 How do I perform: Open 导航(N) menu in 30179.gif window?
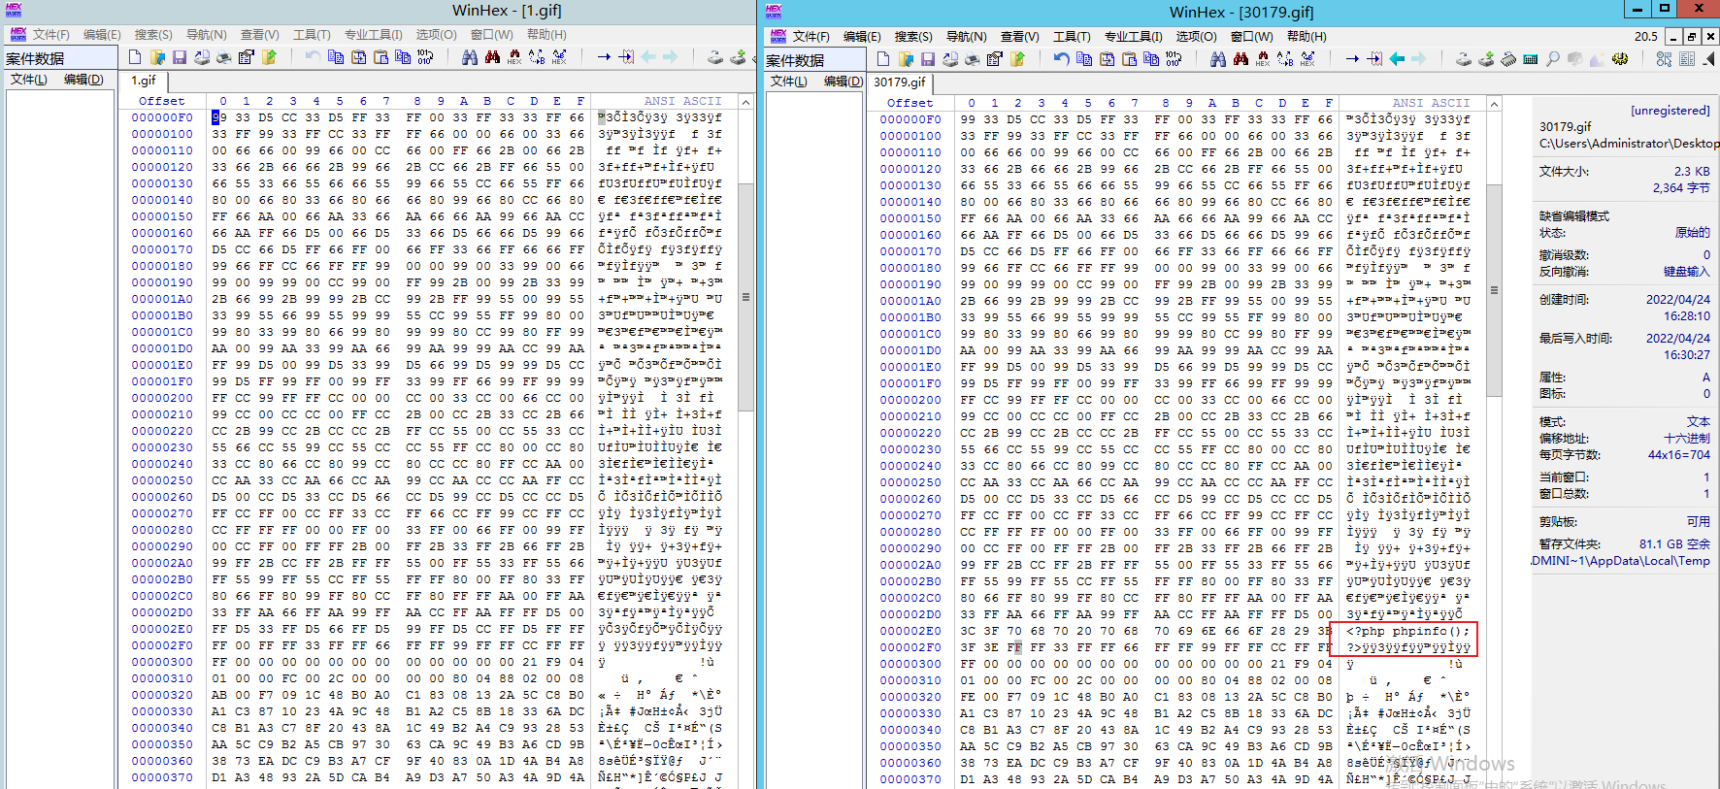pos(966,36)
